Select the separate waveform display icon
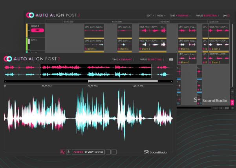 tap(68, 152)
